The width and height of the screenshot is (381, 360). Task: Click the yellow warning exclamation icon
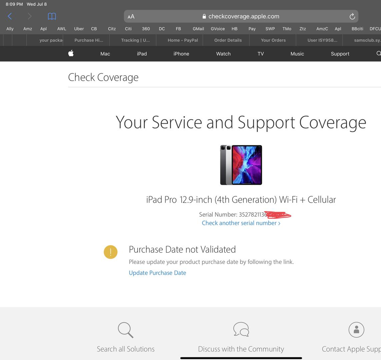click(111, 252)
